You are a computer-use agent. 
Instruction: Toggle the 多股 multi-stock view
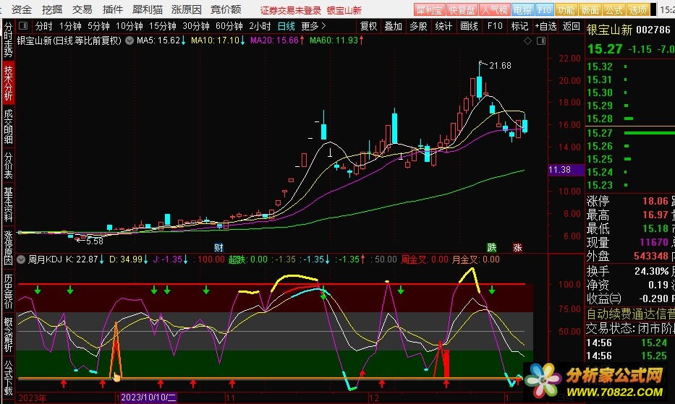(x=418, y=26)
